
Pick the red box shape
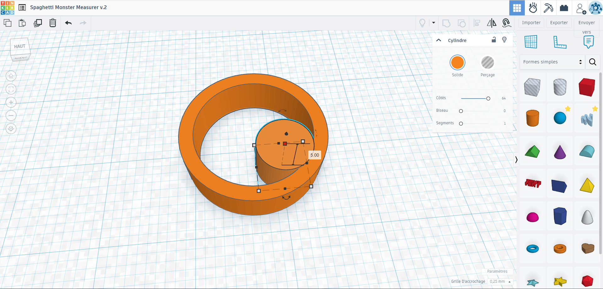587,87
